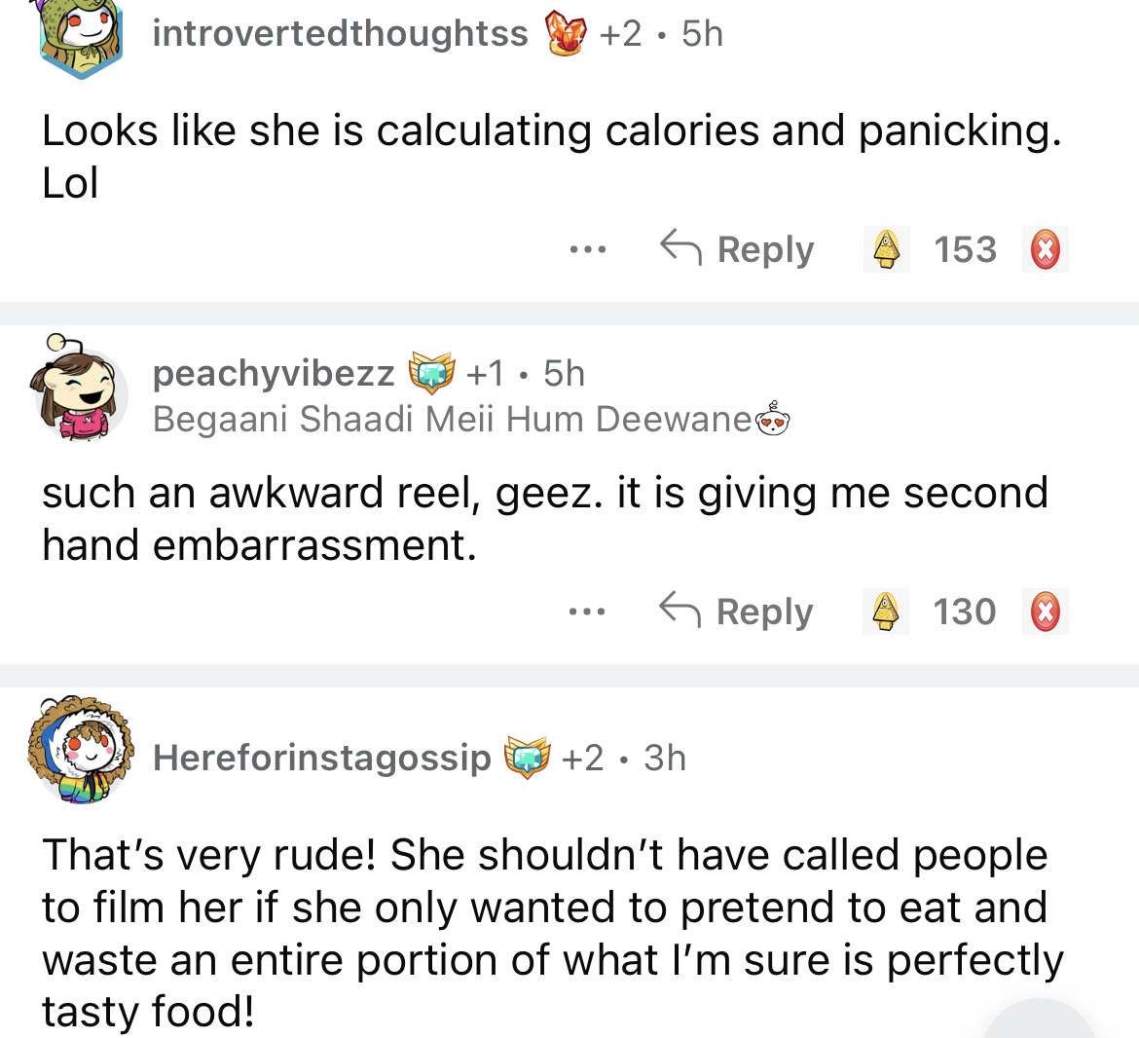Reply to the peachyvibezz comment
The height and width of the screenshot is (1038, 1139).
point(736,612)
